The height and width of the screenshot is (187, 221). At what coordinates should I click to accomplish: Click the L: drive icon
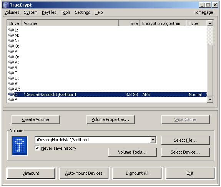(11, 30)
